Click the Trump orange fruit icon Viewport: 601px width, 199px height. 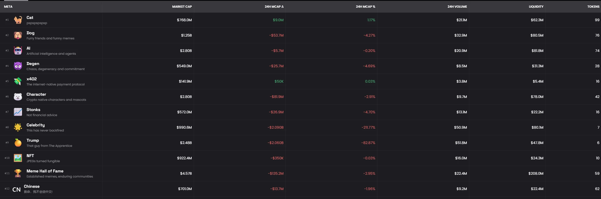coord(18,143)
